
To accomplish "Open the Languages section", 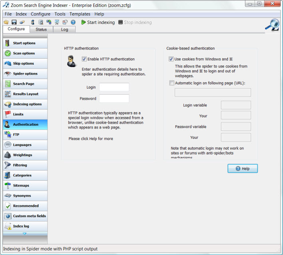I will (25, 145).
